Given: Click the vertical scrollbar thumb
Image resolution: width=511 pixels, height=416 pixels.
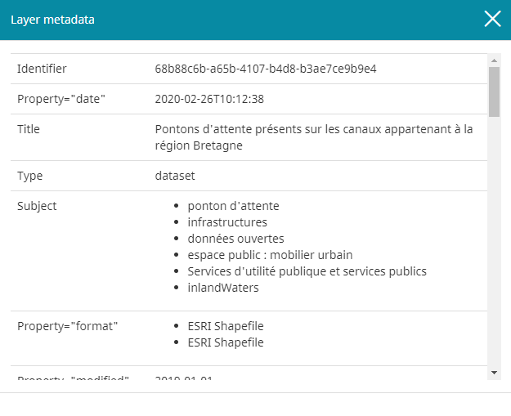Looking at the screenshot, I should pyautogui.click(x=494, y=92).
